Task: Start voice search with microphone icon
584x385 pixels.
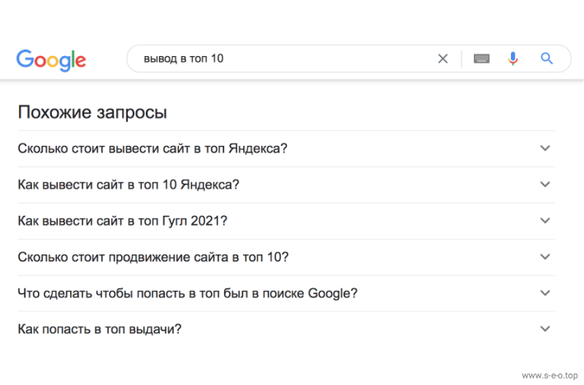Action: click(513, 59)
